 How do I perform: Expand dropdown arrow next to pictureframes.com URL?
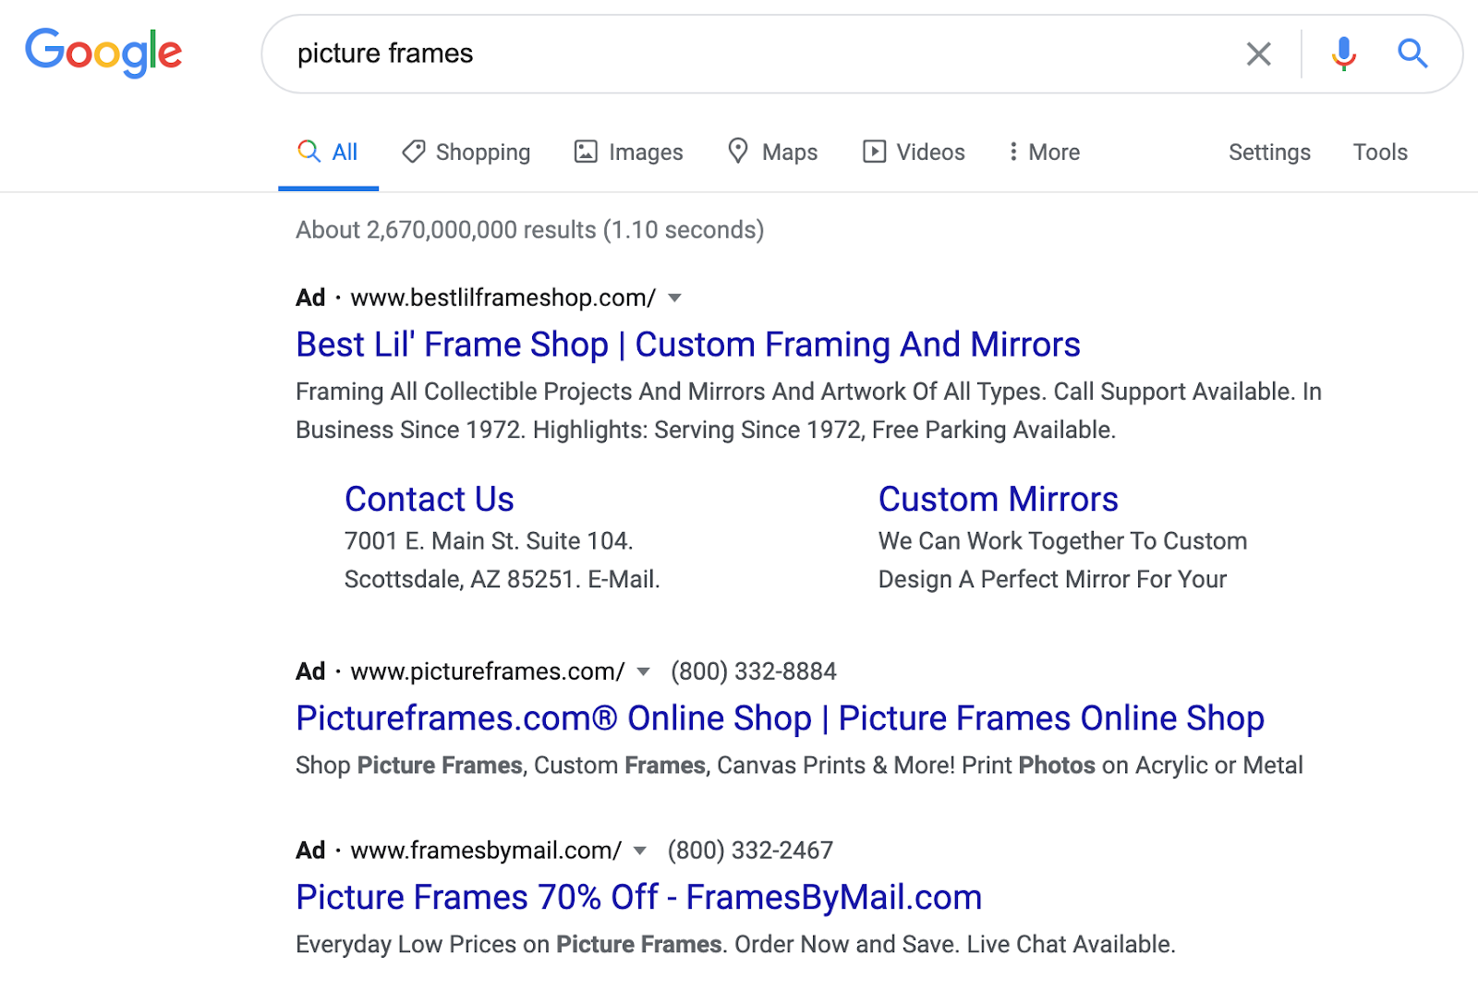pos(644,671)
